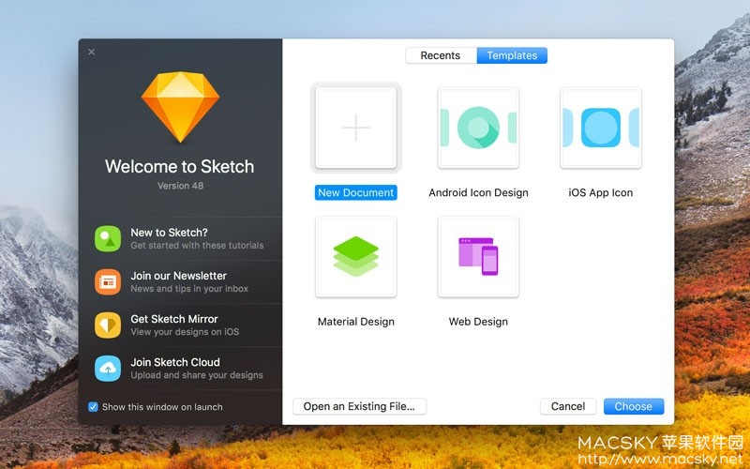
Task: Select the Web Design template thumbnail
Action: [478, 257]
